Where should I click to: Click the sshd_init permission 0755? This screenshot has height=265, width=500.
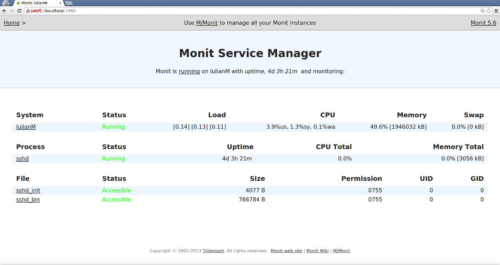tap(375, 190)
